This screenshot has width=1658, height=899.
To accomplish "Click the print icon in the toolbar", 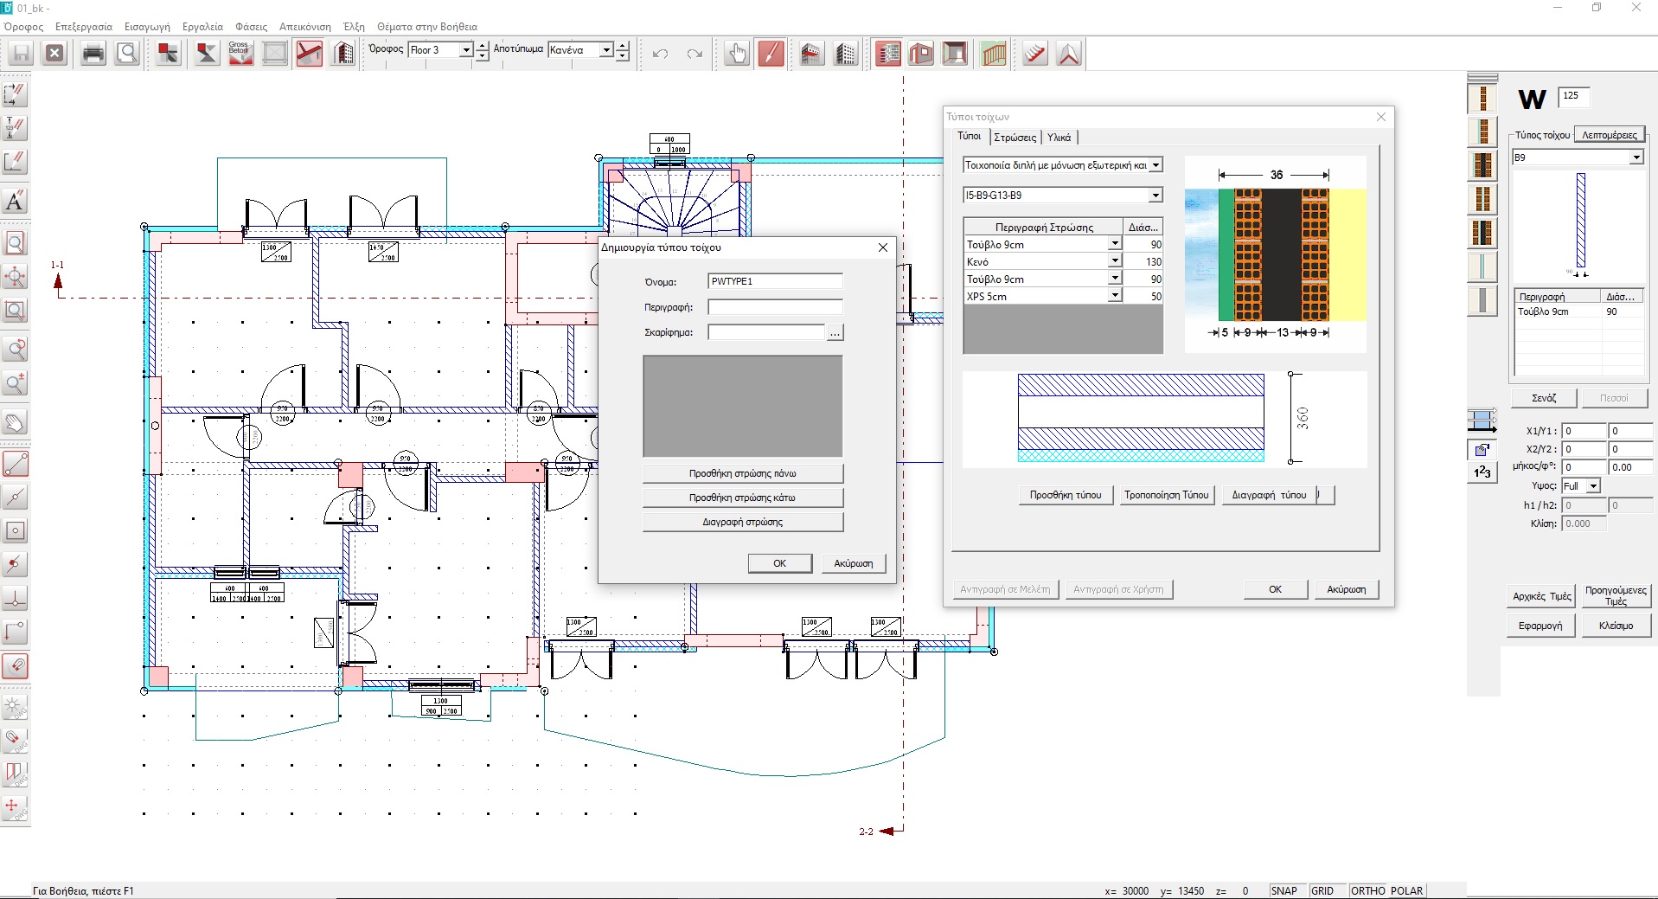I will click(93, 54).
